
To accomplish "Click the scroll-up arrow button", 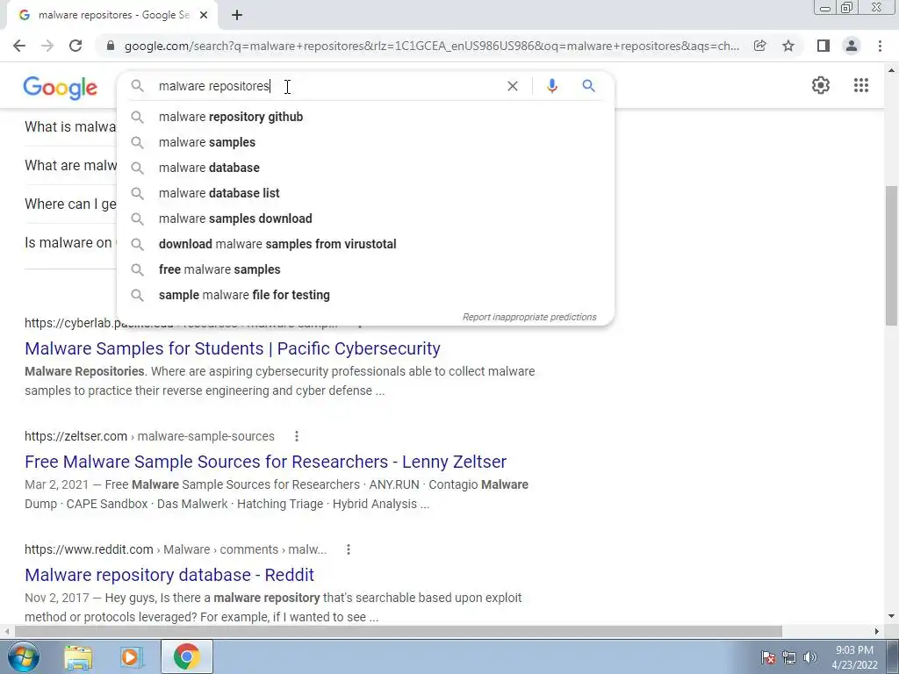I will click(892, 70).
